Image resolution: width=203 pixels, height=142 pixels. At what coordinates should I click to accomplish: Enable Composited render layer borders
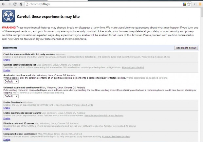click(7, 139)
